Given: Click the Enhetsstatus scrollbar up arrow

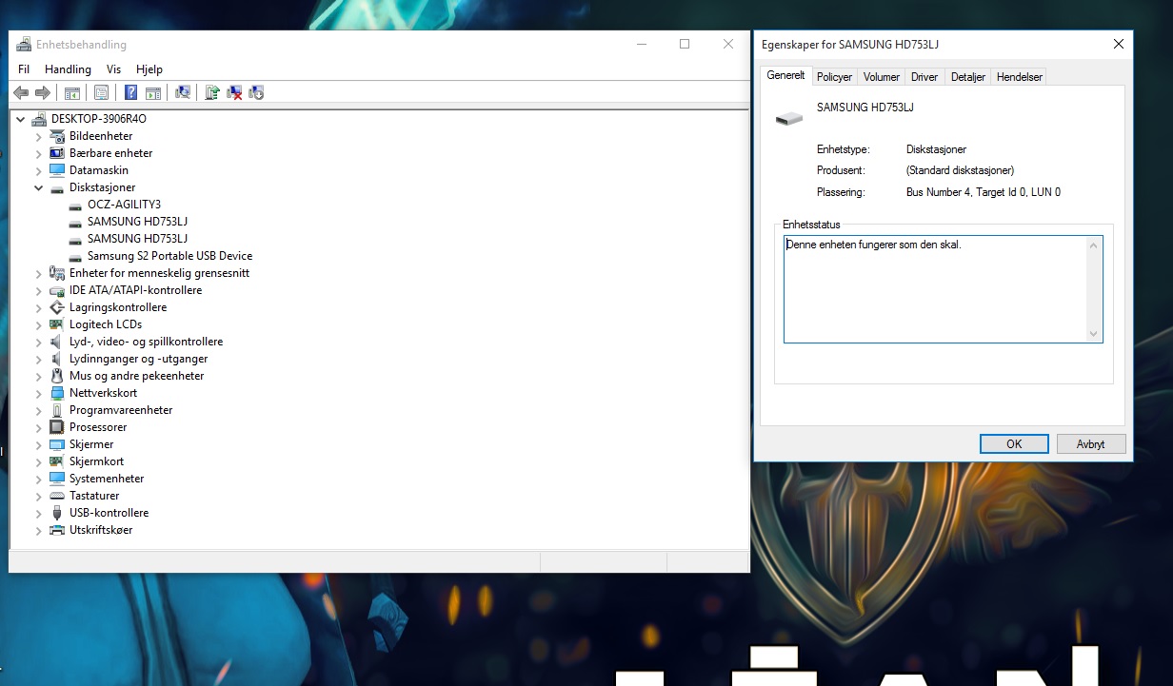Looking at the screenshot, I should point(1093,245).
